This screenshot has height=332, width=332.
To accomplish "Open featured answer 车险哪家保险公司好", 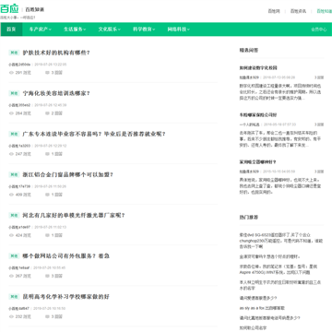I will coord(258,115).
